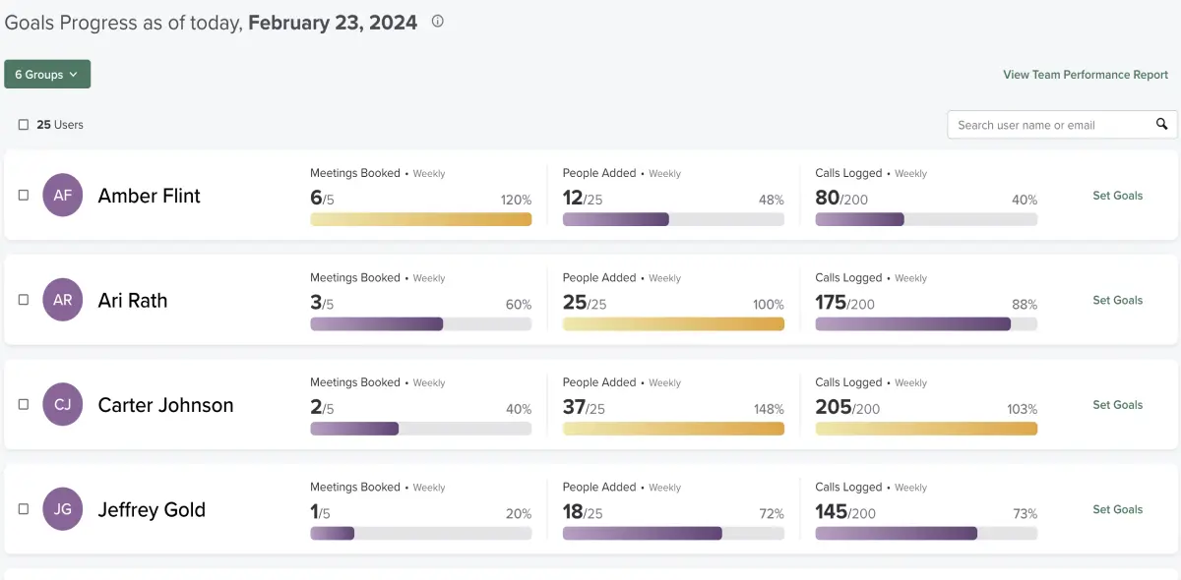Focus the search user name or email field

click(x=1048, y=125)
